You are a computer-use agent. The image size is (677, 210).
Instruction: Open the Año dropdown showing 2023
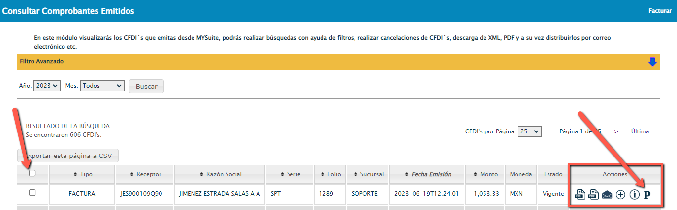point(47,86)
